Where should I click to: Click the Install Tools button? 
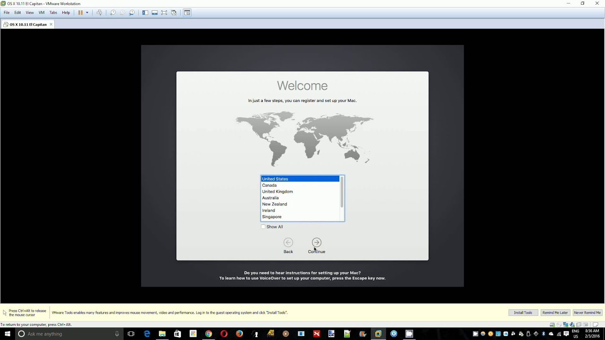pos(523,313)
